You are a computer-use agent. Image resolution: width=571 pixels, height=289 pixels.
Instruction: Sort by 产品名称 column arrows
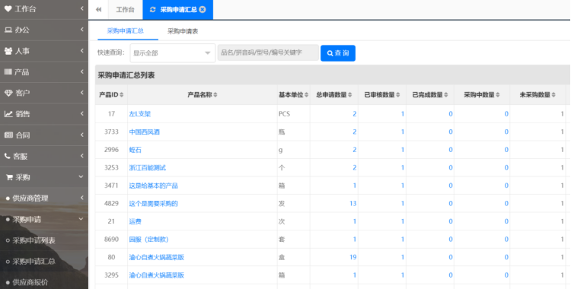215,95
